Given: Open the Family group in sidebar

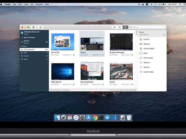Looking at the screenshot, I should tap(34, 56).
